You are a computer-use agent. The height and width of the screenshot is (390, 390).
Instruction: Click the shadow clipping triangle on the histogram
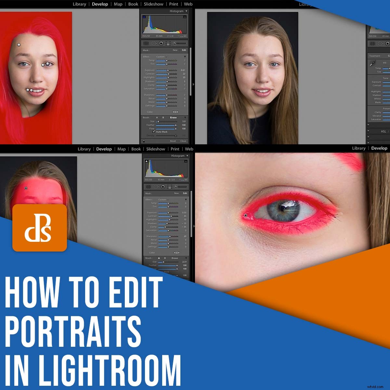coord(144,17)
